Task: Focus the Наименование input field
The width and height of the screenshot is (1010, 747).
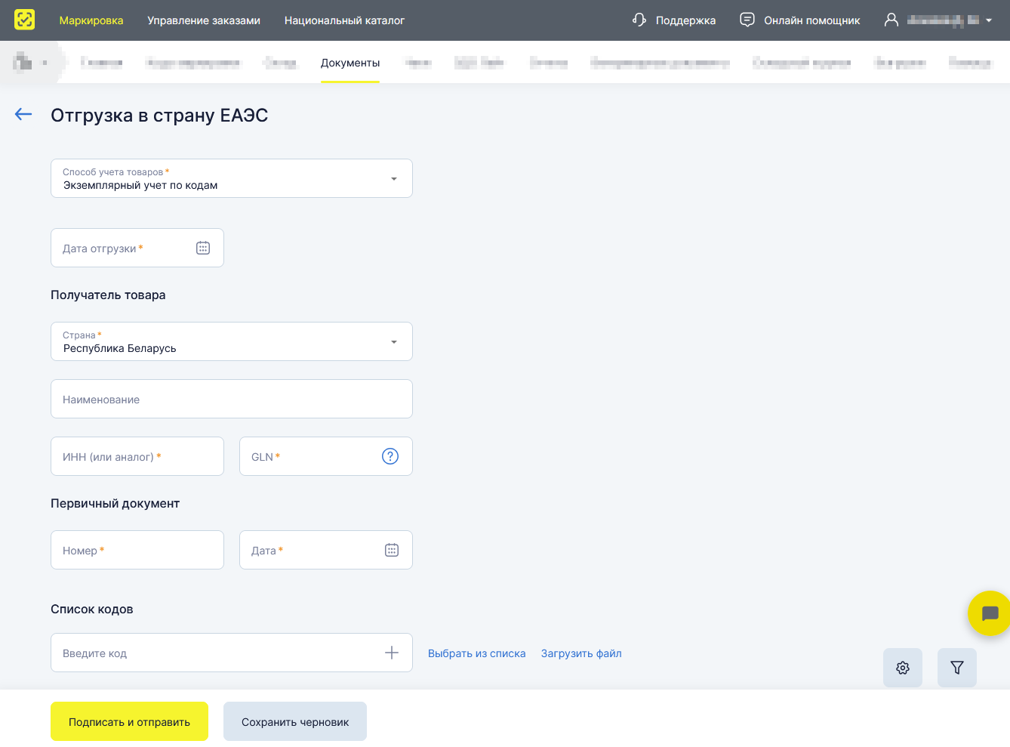Action: tap(232, 399)
